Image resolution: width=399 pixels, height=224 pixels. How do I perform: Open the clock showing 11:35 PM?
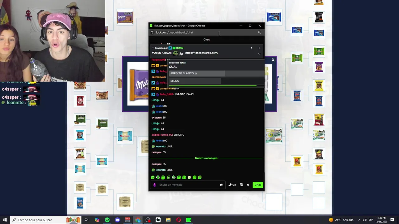point(382,220)
